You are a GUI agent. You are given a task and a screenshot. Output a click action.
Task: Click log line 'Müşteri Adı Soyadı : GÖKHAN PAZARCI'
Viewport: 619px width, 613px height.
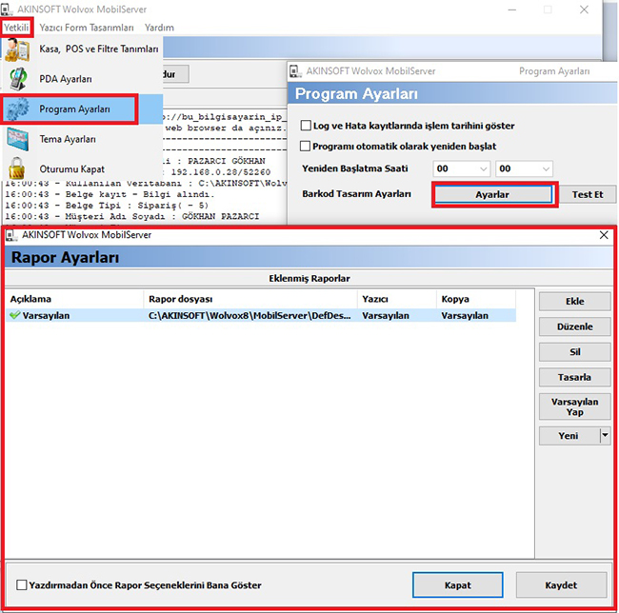pyautogui.click(x=131, y=216)
